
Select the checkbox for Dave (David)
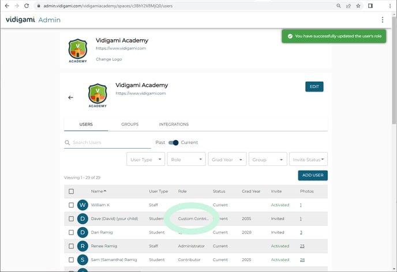71,218
